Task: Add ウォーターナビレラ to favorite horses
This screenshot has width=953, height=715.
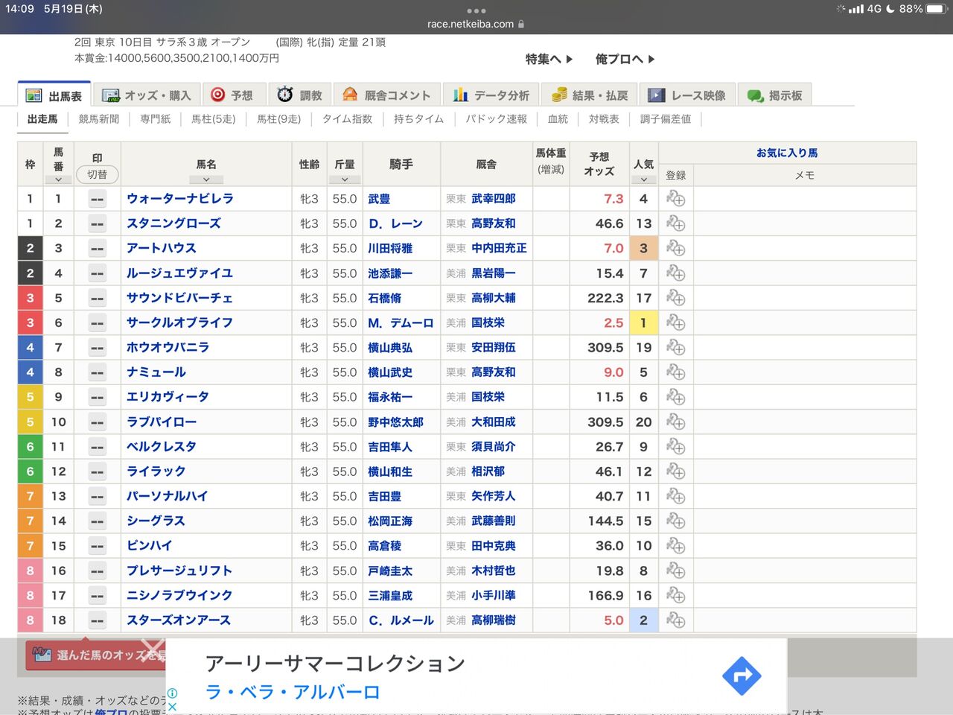Action: click(675, 199)
